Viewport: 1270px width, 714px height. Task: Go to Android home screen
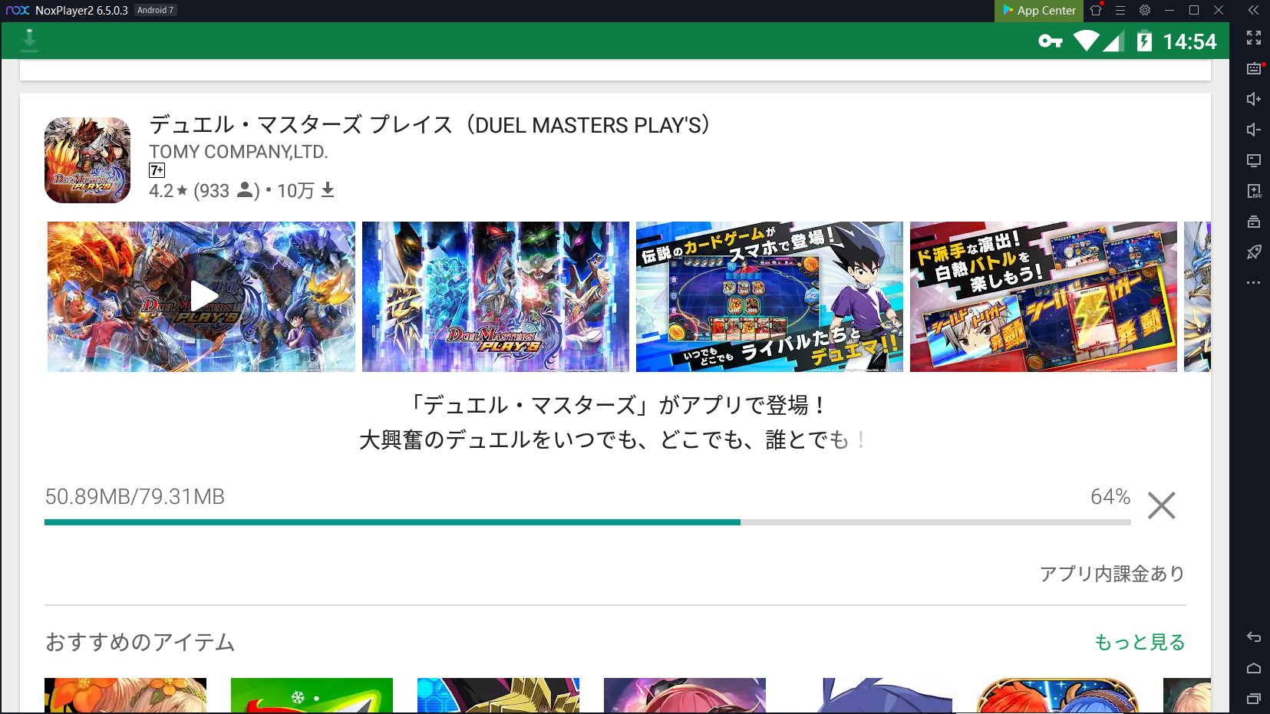(x=1254, y=668)
